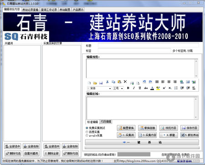Click the 4.群建 button
This screenshot has height=165, width=205.
(169, 135)
